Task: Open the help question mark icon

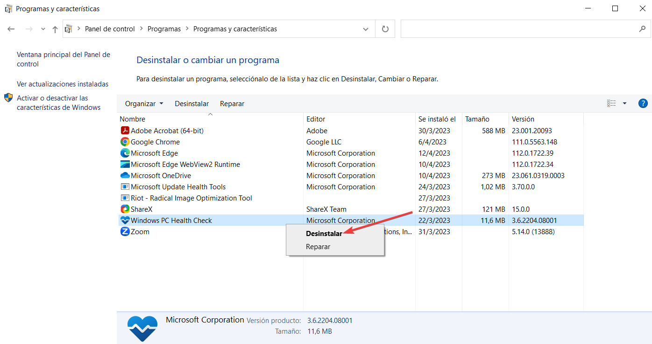Action: pyautogui.click(x=643, y=103)
